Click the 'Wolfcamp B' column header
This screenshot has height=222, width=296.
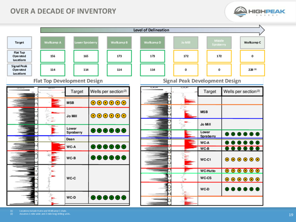[119, 43]
